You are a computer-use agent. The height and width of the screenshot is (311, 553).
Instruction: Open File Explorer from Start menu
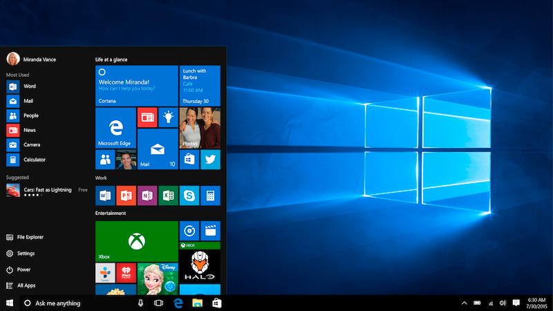pyautogui.click(x=25, y=237)
